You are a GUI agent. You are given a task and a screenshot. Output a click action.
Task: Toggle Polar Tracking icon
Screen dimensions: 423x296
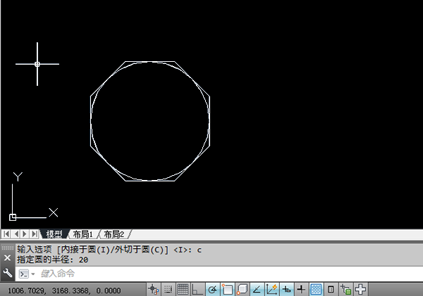coord(213,290)
